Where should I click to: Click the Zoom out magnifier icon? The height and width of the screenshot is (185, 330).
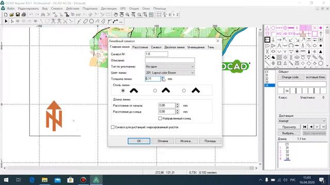pyautogui.click(x=139, y=14)
